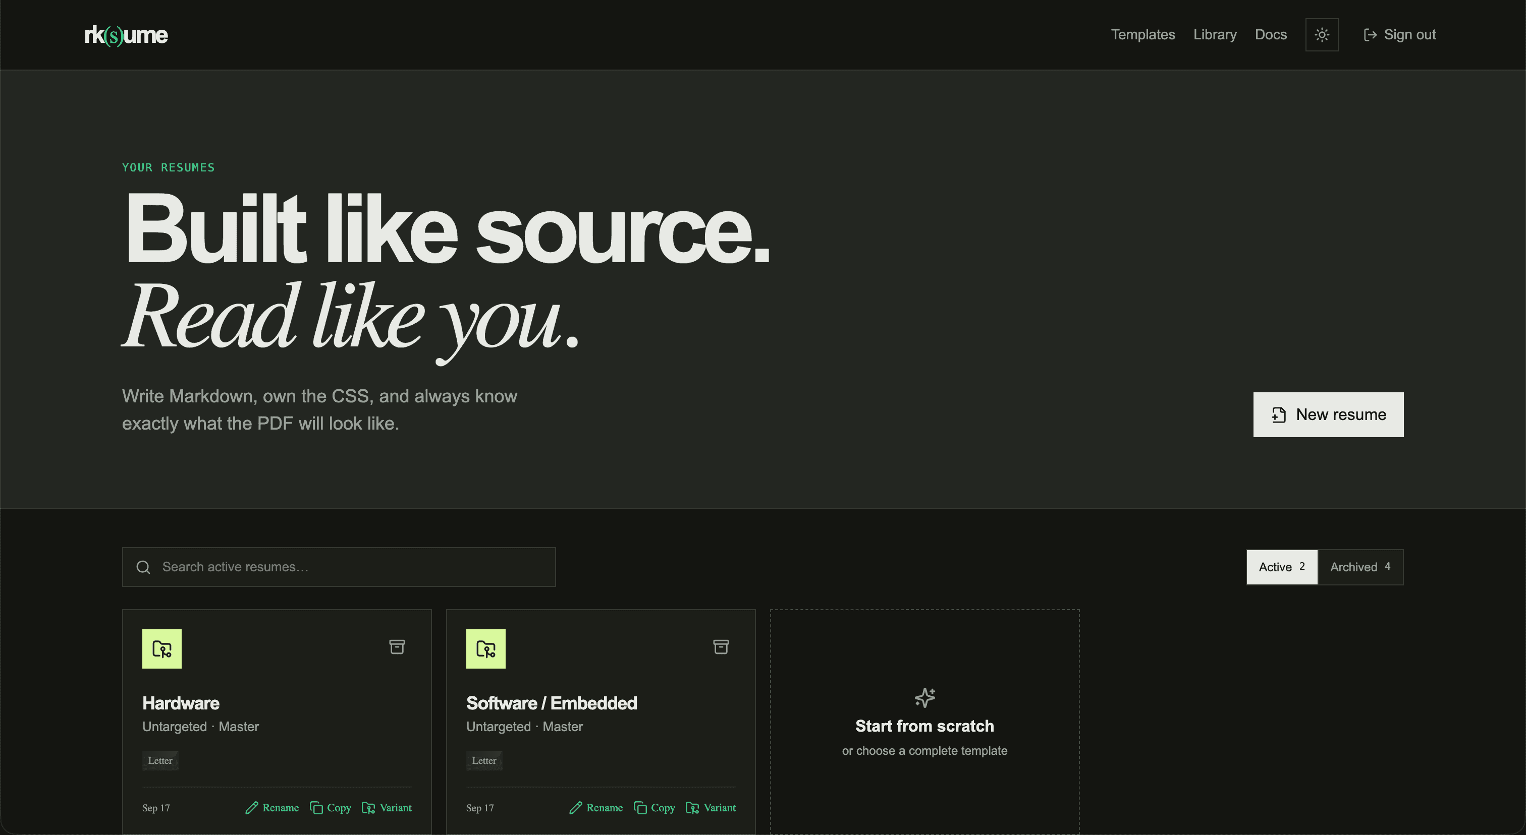
Task: Click the search magnifier icon
Action: [143, 567]
